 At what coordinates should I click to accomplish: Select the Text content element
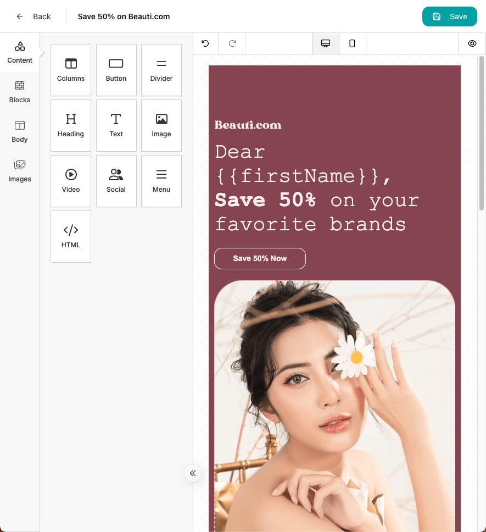116,125
